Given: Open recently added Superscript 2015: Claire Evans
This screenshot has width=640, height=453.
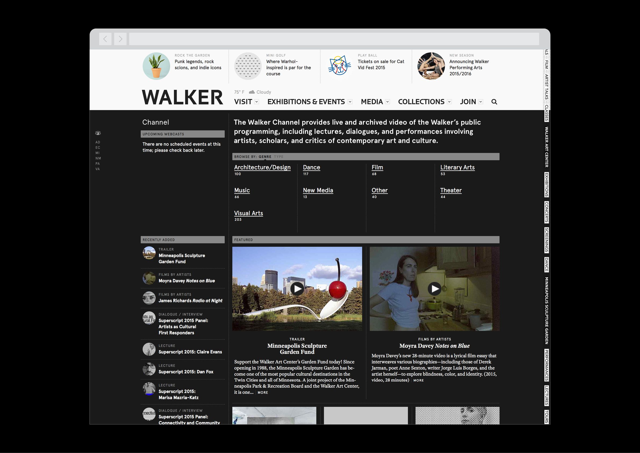Looking at the screenshot, I should point(190,352).
